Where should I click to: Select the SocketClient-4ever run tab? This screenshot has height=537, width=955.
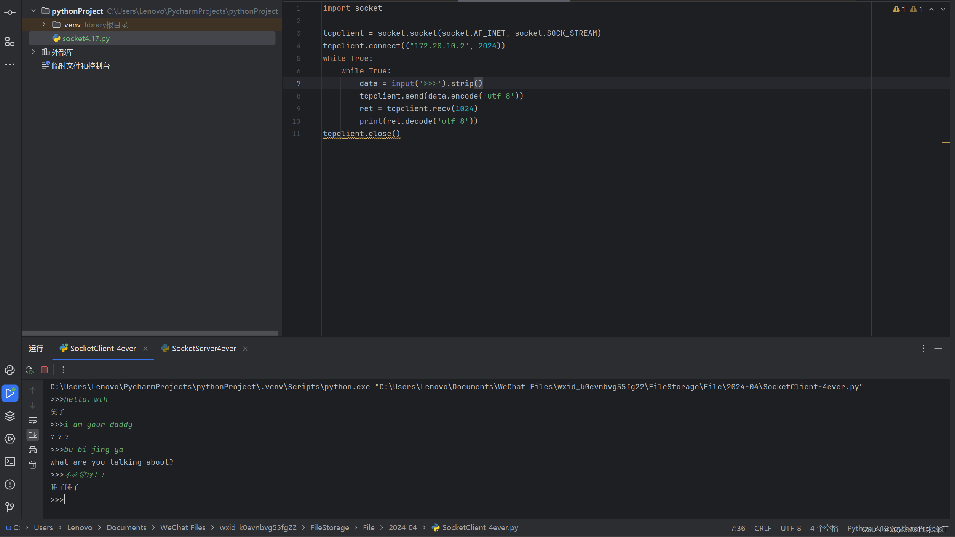103,348
